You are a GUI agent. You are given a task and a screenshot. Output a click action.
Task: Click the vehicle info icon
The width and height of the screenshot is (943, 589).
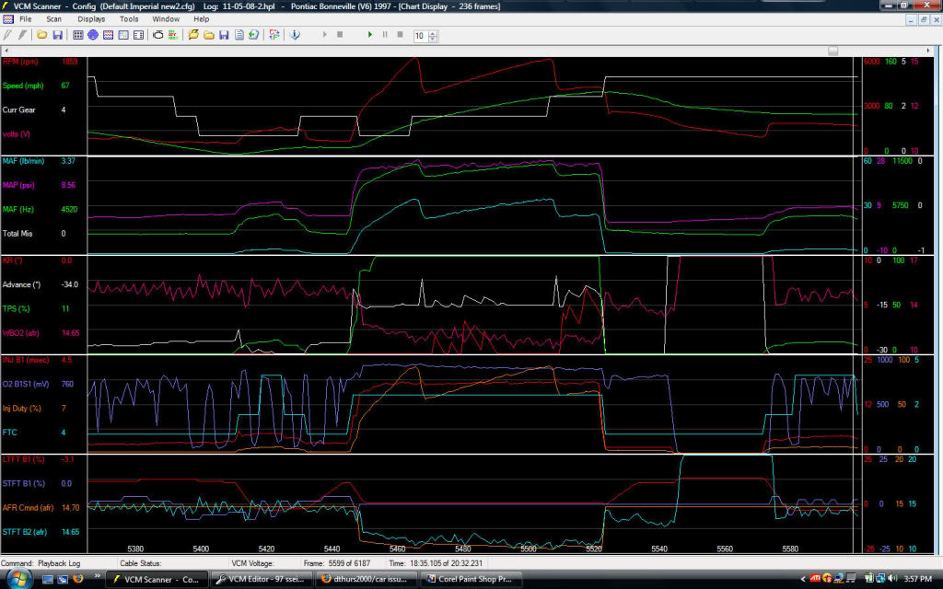[x=295, y=35]
